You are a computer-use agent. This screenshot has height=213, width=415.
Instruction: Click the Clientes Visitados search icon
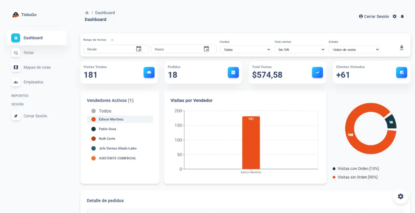click(x=402, y=73)
